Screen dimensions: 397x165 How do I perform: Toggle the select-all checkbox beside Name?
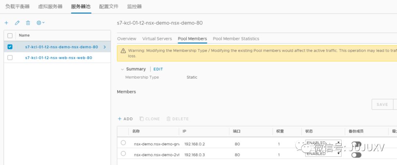(x=10, y=35)
